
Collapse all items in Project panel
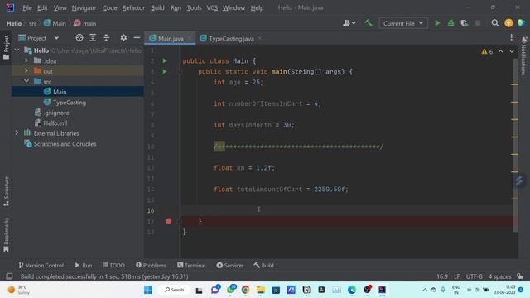[x=106, y=37]
